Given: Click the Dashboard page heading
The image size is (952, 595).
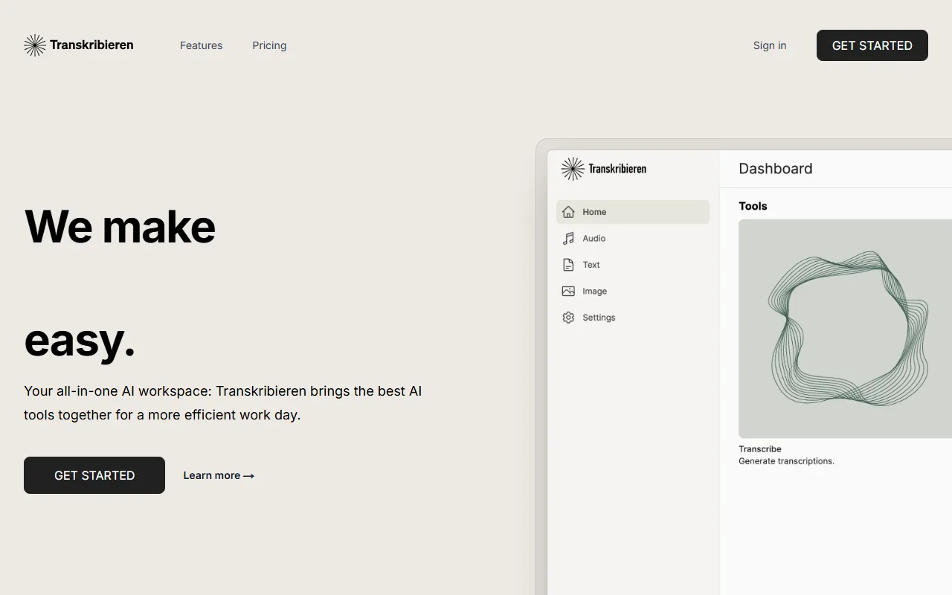Looking at the screenshot, I should (x=775, y=169).
